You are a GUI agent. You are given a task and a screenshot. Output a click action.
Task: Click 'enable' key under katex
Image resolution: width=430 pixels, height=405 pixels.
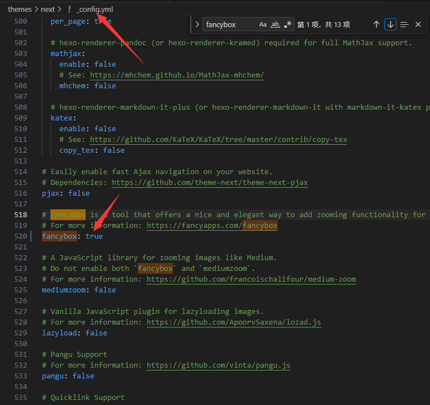pyautogui.click(x=73, y=129)
